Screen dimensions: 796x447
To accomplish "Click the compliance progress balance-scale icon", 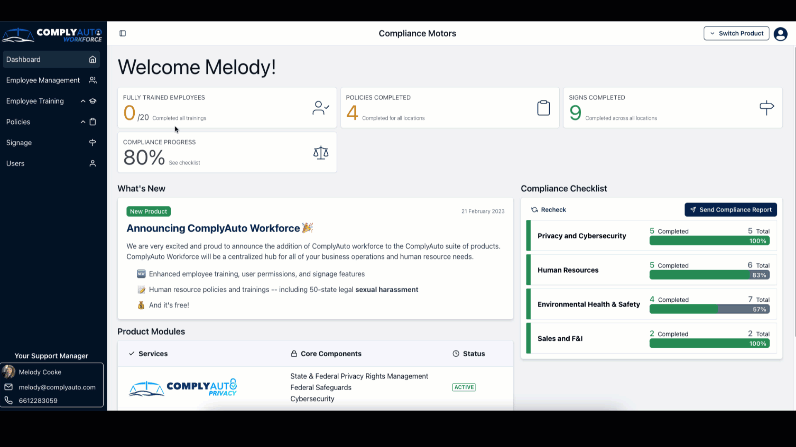I will click(x=321, y=153).
